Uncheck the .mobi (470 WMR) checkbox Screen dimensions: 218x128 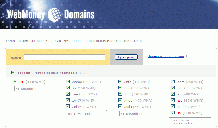[x=120, y=100]
